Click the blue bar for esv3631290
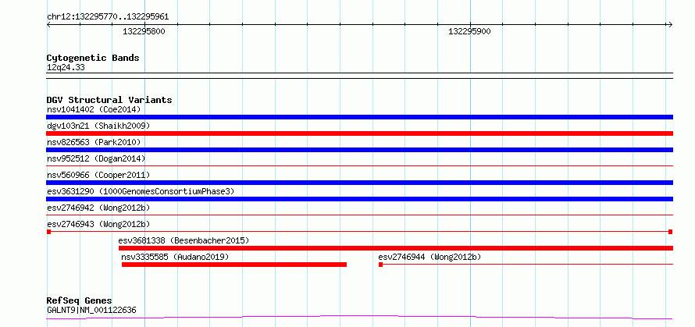 [x=360, y=199]
